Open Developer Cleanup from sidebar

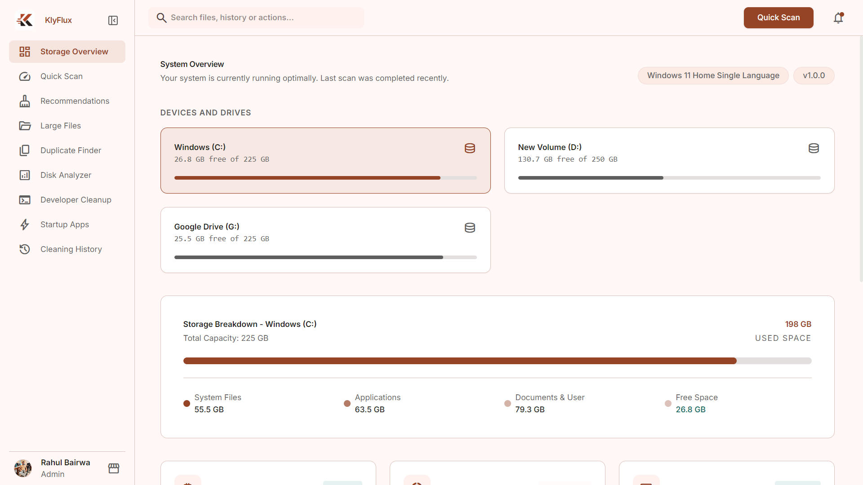67,200
